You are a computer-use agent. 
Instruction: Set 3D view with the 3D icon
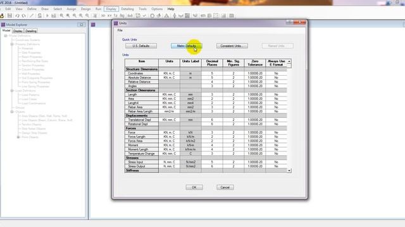(x=103, y=16)
